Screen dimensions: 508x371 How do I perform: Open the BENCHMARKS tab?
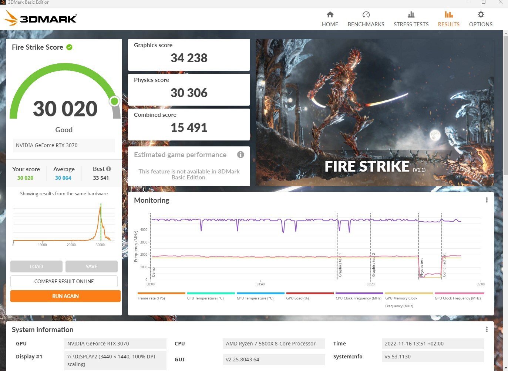click(x=366, y=19)
